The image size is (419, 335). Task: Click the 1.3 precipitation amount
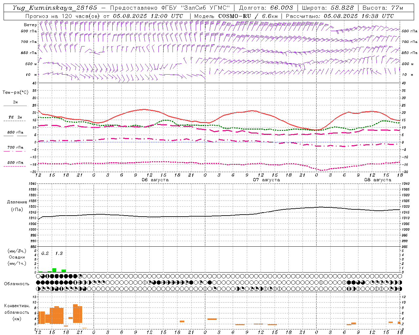59,253
